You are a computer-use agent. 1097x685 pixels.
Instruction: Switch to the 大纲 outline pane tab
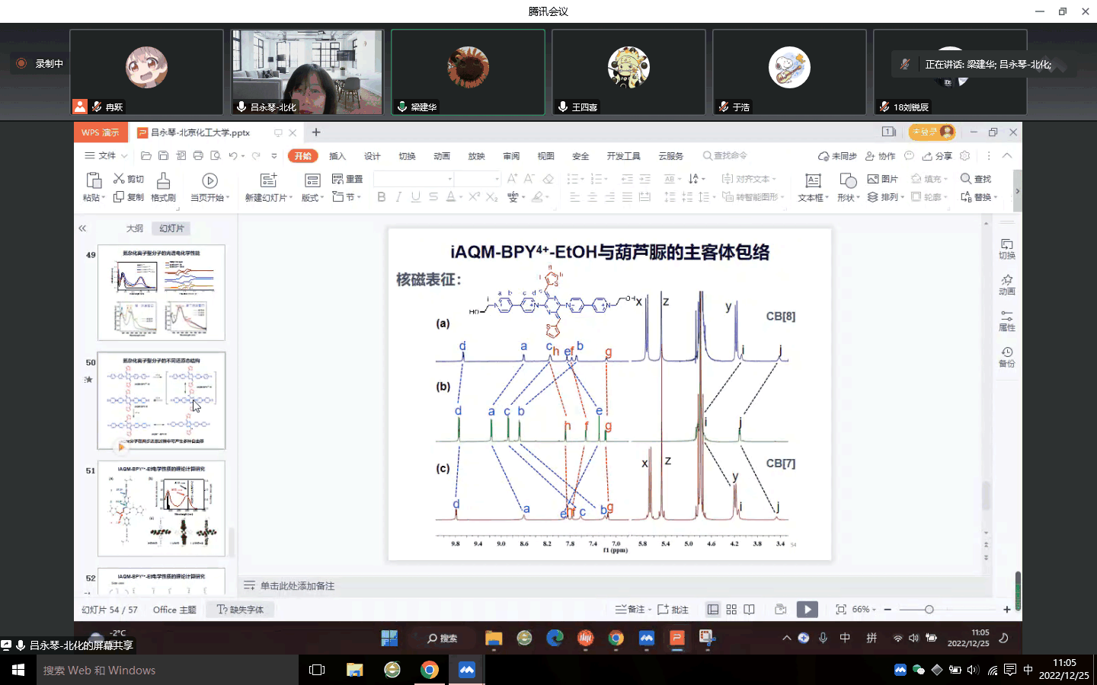click(133, 228)
